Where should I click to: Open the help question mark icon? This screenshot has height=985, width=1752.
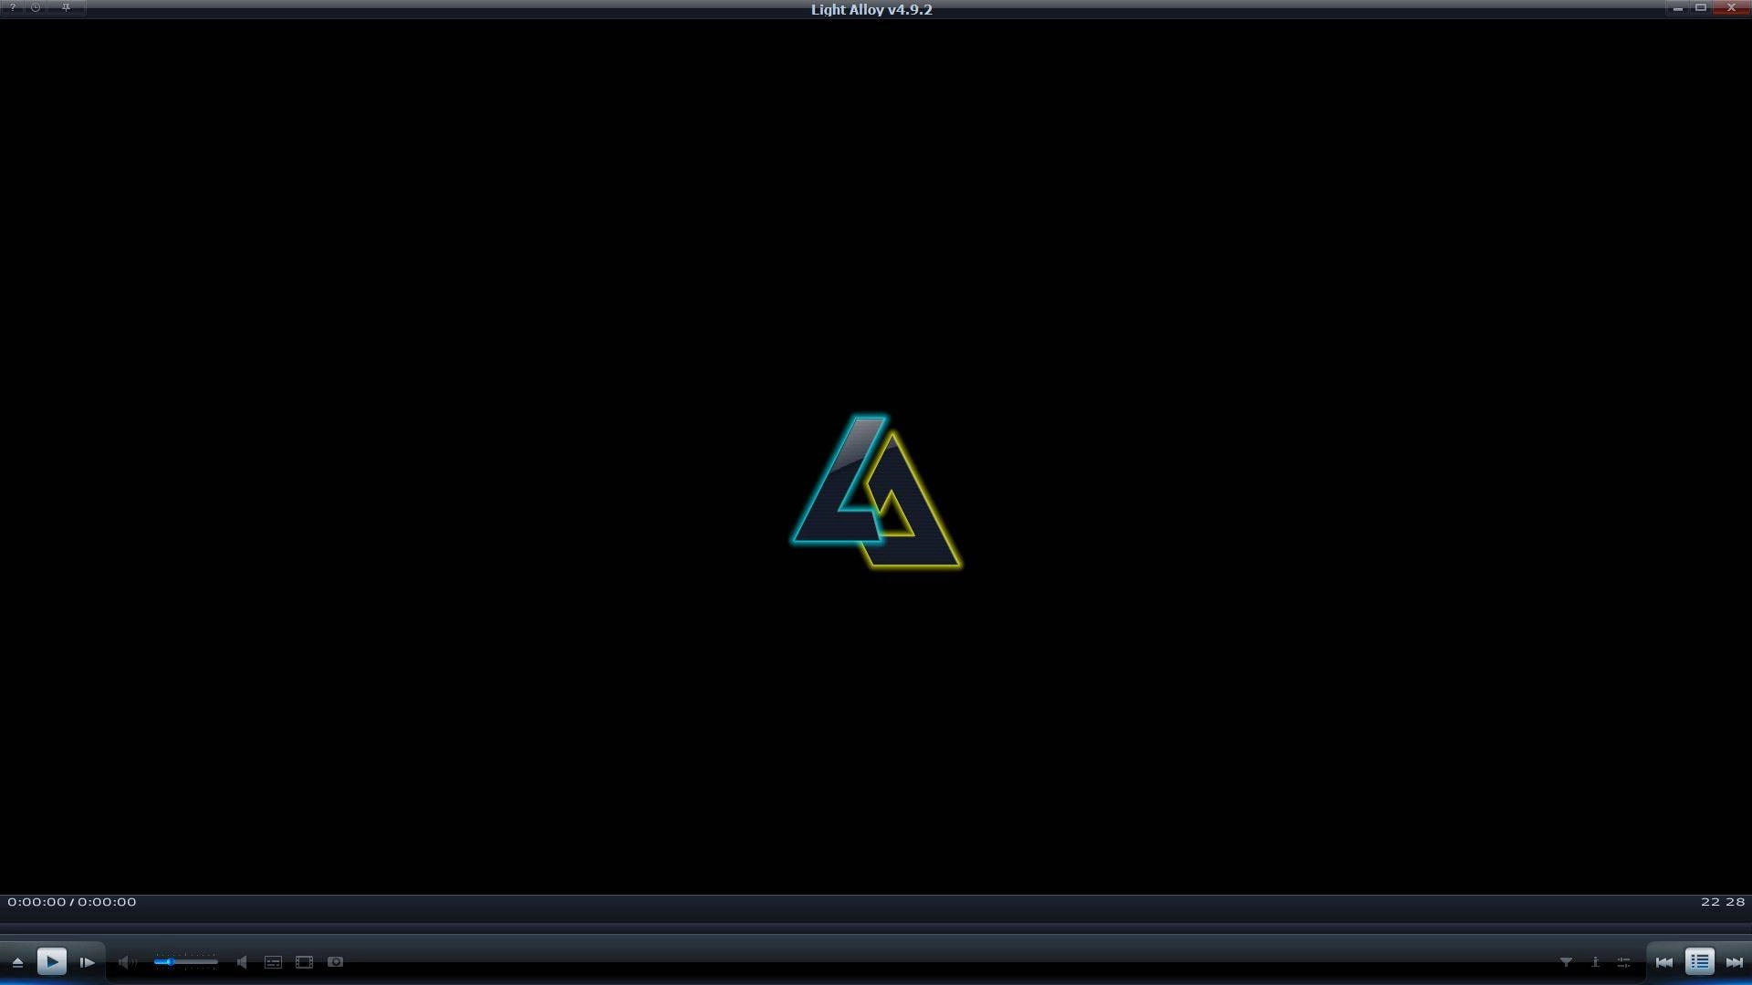coord(13,7)
